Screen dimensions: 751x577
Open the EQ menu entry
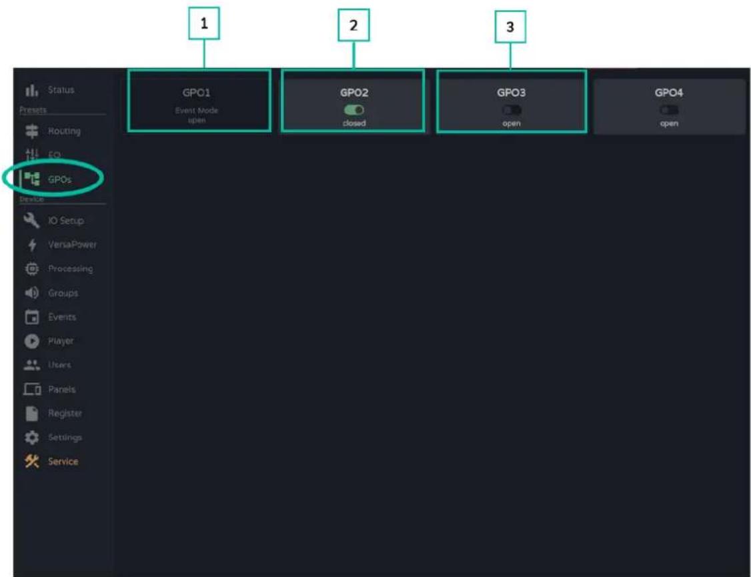[54, 155]
